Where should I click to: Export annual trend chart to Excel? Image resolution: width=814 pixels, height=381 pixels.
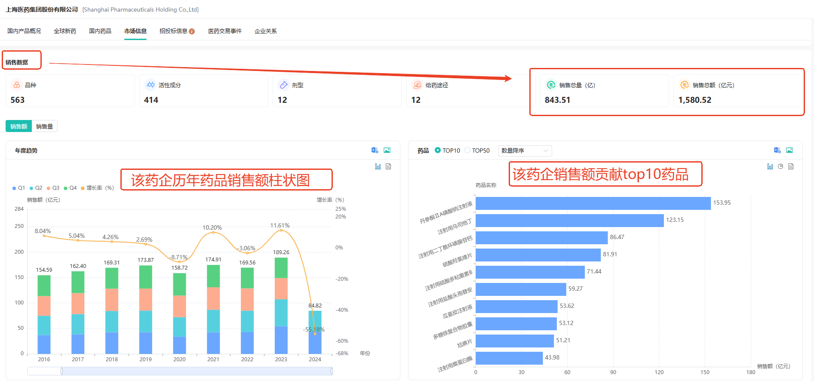coord(375,150)
